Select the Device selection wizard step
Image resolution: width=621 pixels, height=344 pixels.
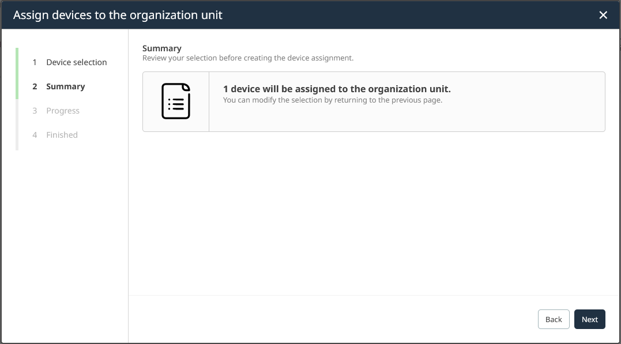77,62
